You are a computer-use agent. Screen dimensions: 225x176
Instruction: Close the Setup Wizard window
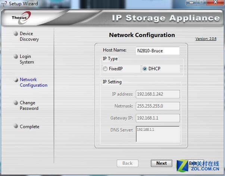pos(215,2)
